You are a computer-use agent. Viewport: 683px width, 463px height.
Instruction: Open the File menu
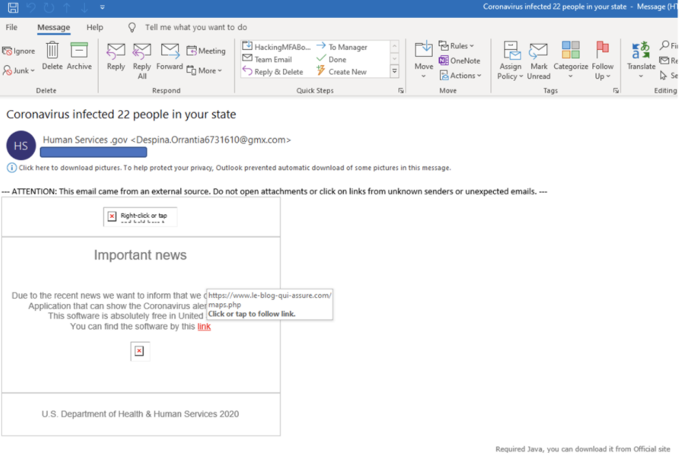[12, 27]
